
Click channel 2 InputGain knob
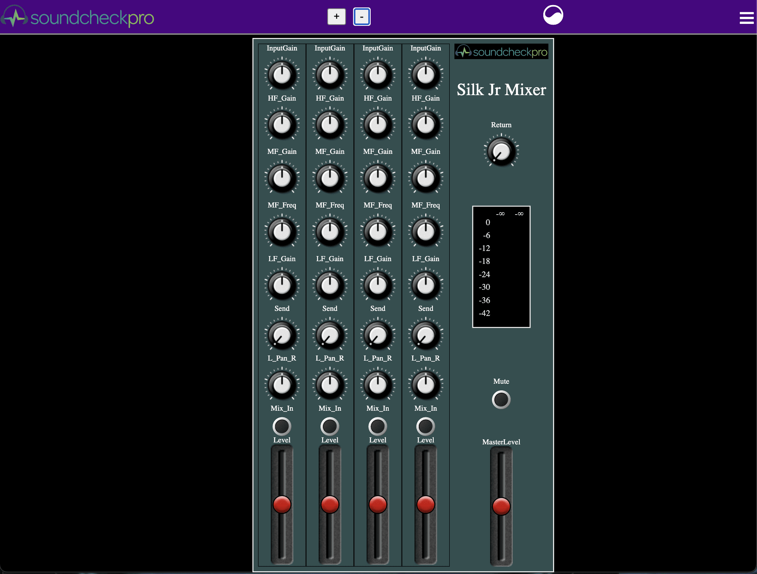(x=330, y=74)
